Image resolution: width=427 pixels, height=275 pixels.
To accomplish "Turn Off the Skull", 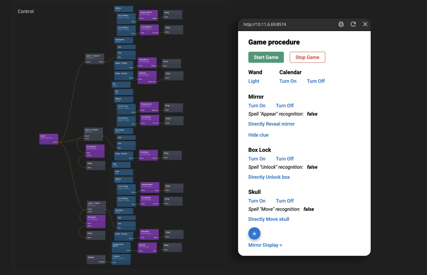I will [284, 201].
